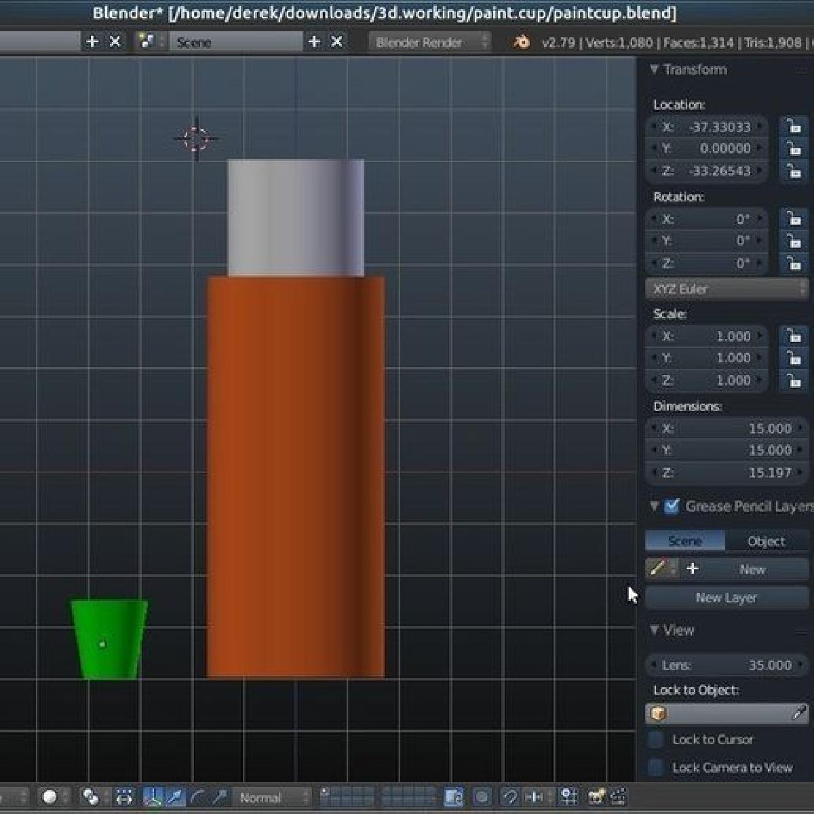Click the New Layer button
Screen dimensions: 814x814
point(726,598)
